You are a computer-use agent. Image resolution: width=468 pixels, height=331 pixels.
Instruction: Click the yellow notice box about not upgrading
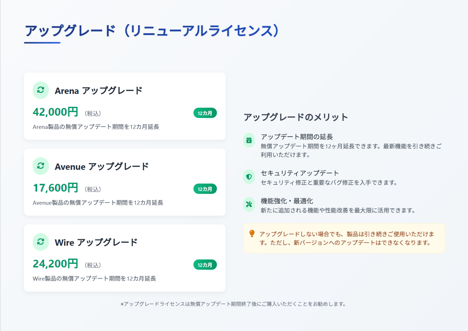(x=344, y=238)
